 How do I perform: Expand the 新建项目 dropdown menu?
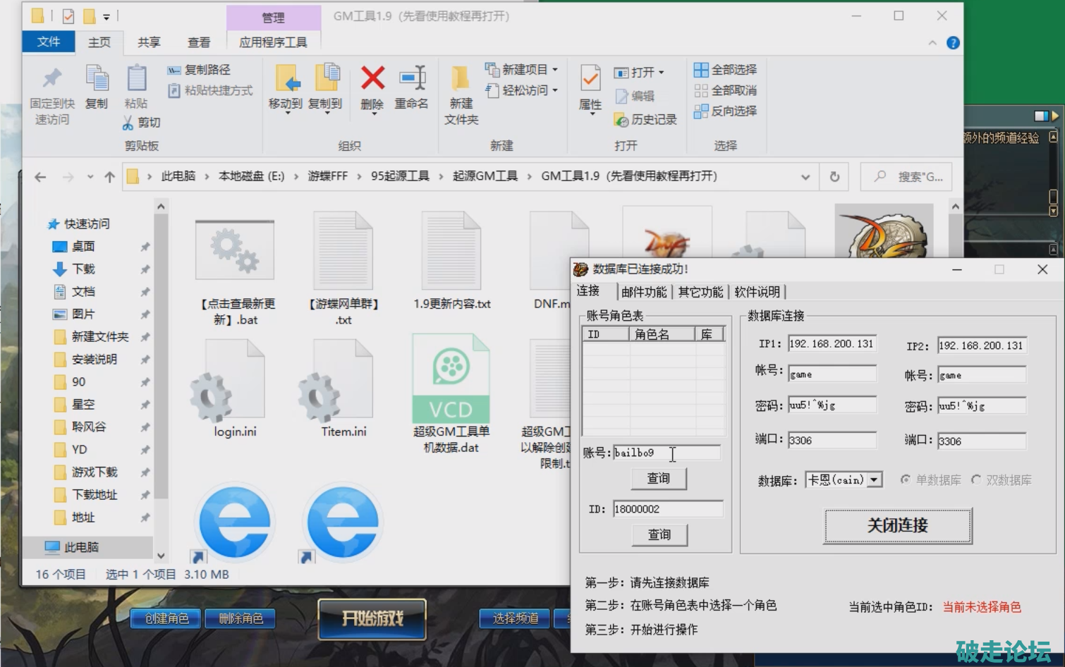tap(555, 70)
